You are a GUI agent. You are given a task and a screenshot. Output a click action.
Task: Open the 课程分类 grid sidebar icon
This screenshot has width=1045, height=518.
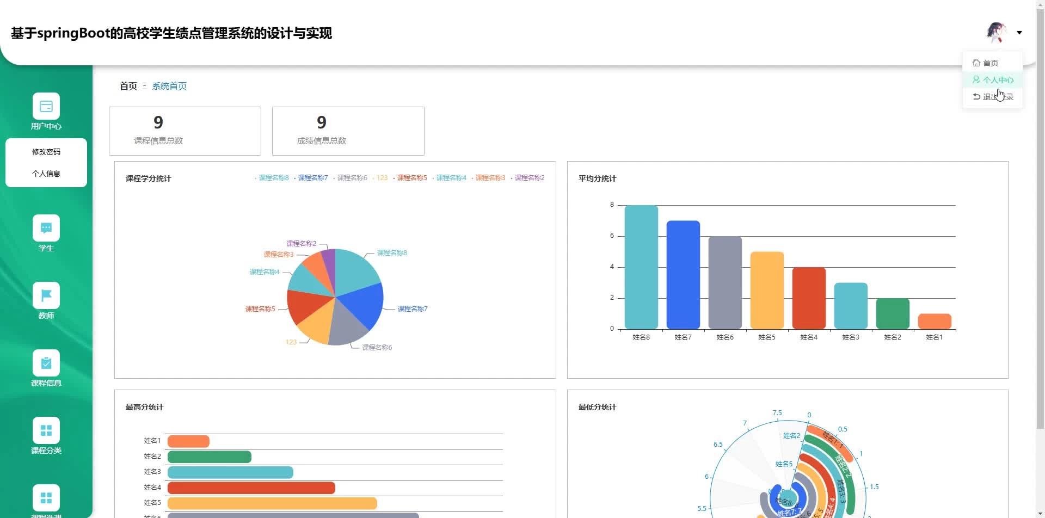46,430
